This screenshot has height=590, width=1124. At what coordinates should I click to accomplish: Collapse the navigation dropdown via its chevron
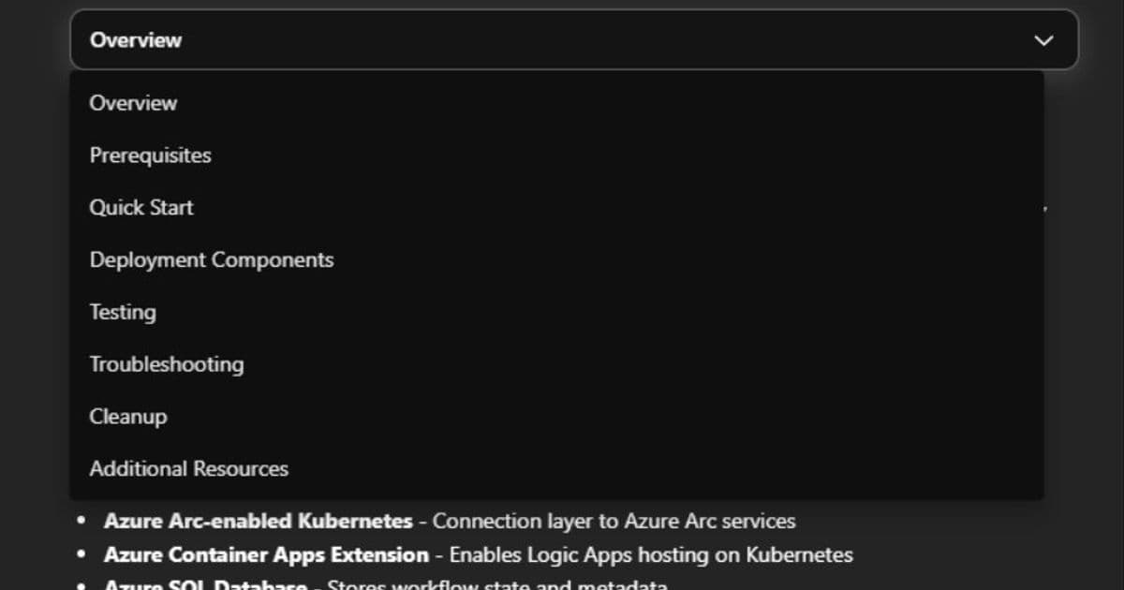(x=1043, y=40)
